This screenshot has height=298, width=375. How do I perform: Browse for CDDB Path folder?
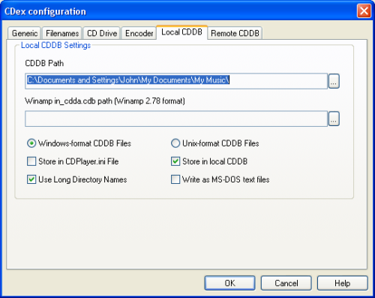(x=334, y=81)
